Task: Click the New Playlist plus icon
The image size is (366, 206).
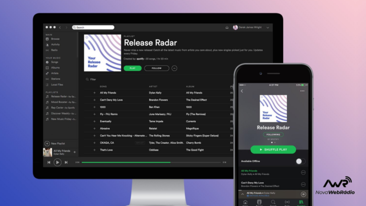Action: tap(47, 143)
